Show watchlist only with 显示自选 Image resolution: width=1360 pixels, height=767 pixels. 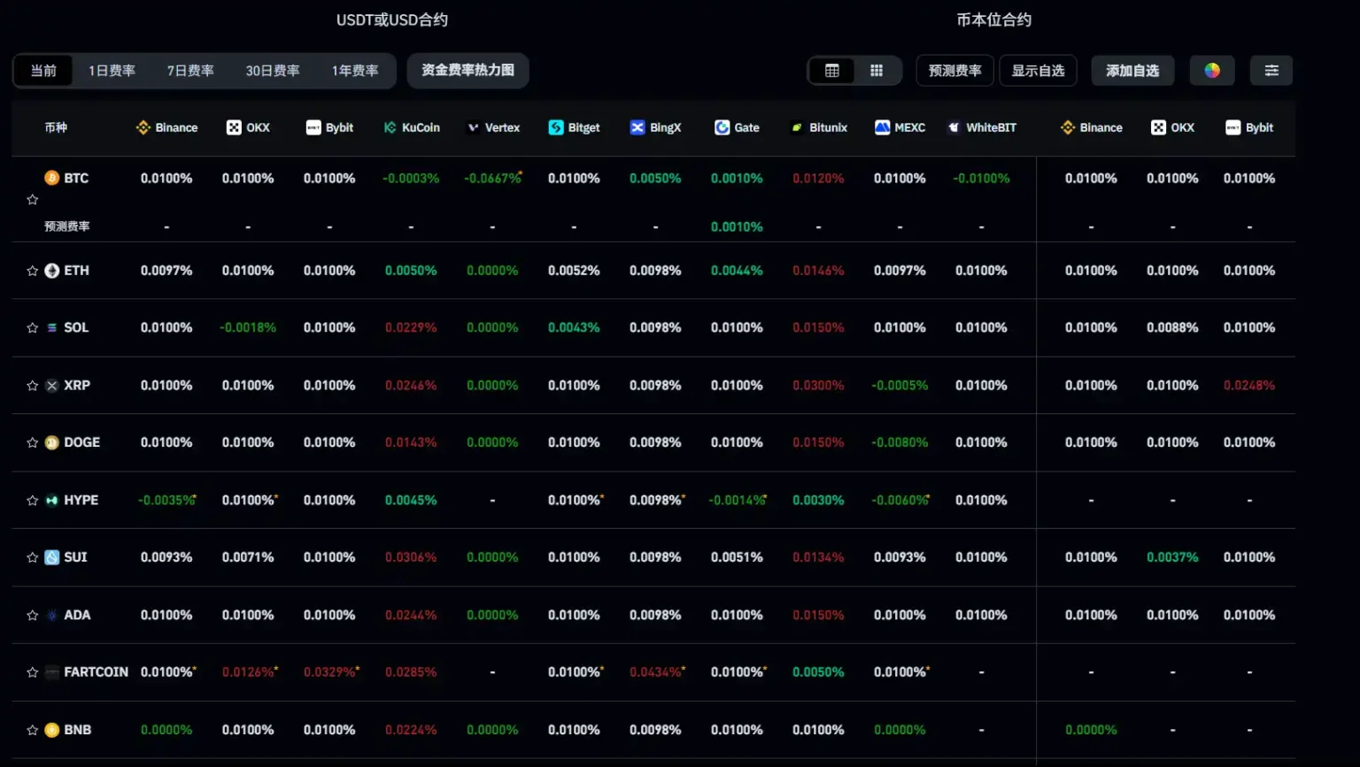pyautogui.click(x=1038, y=71)
